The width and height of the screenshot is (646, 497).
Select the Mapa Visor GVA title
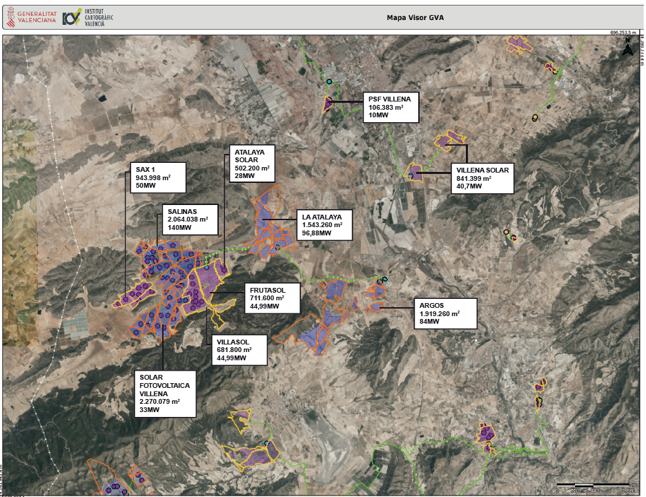[x=415, y=19]
